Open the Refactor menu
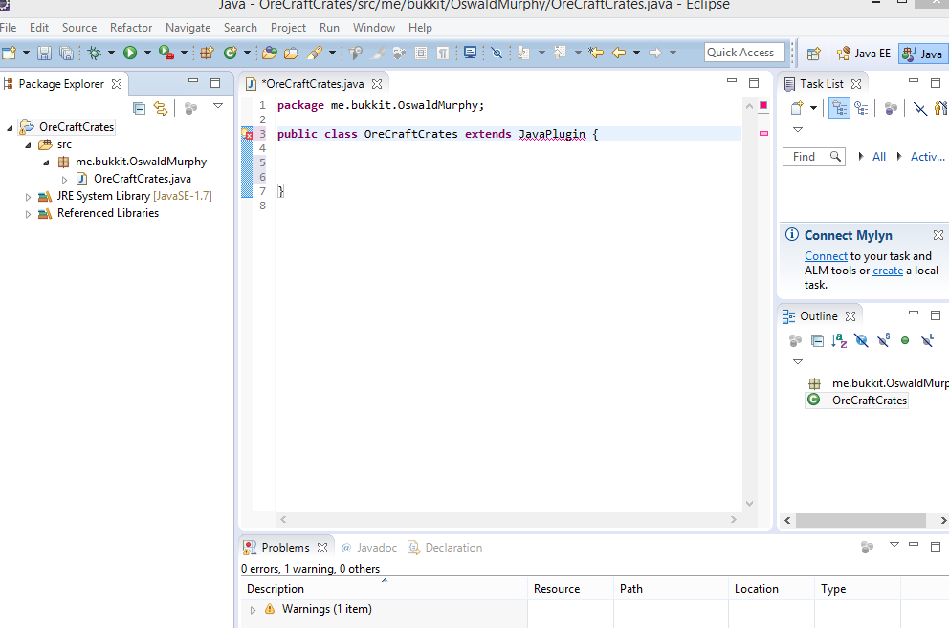This screenshot has height=628, width=949. point(131,28)
